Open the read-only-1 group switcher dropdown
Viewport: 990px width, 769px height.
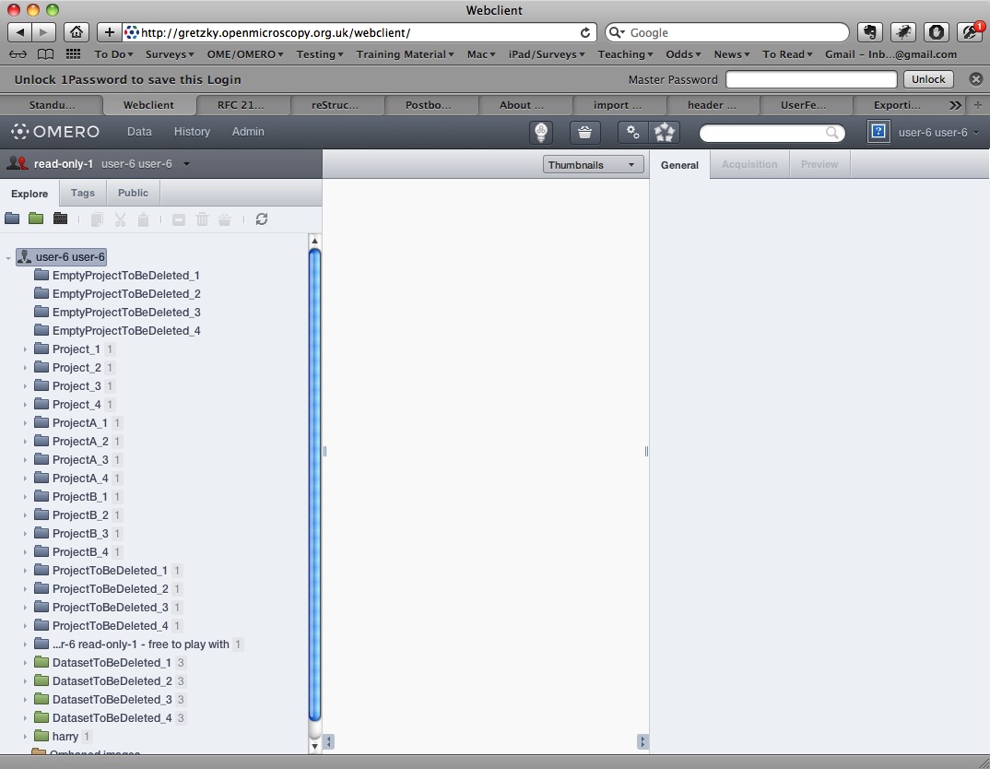click(x=187, y=164)
